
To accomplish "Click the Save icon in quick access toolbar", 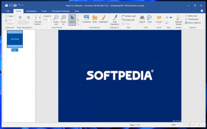I will coord(11,5).
